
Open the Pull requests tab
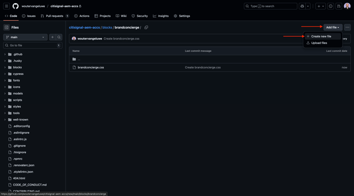[x=55, y=16]
